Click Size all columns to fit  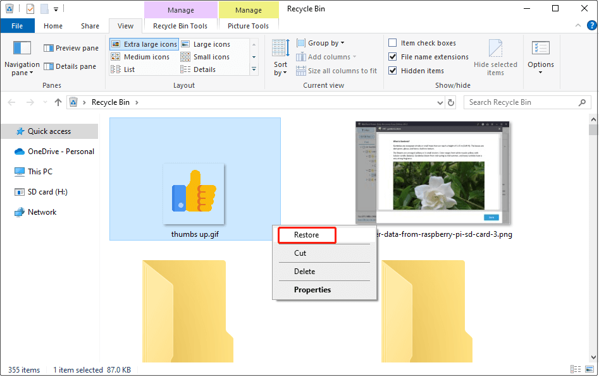(x=337, y=71)
